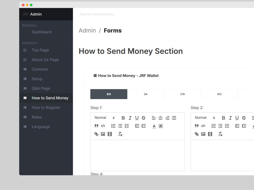
Task: Create bullet list in Step 1 editor
Action: [120, 126]
